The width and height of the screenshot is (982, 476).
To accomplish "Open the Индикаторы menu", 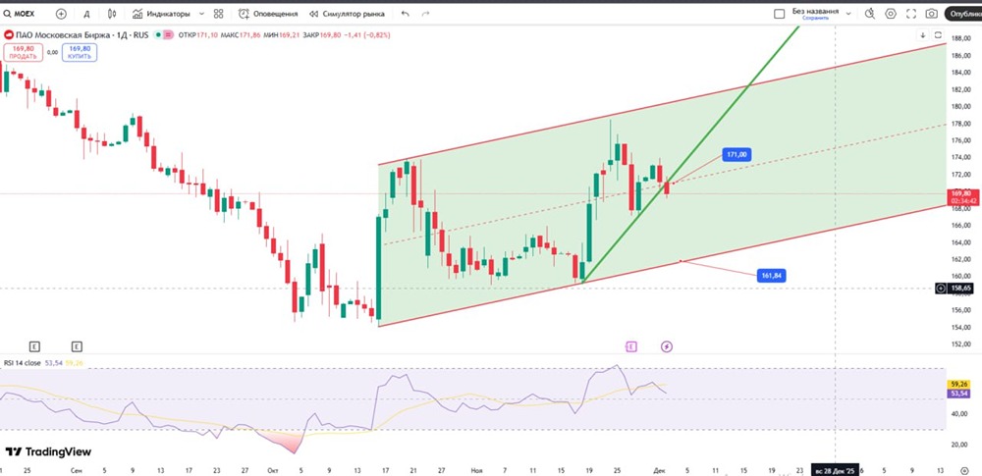I will click(162, 13).
